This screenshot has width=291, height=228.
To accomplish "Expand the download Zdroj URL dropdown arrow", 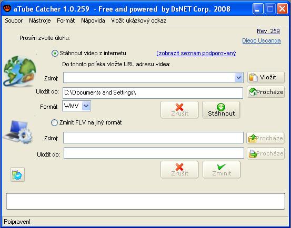I will pyautogui.click(x=239, y=77).
